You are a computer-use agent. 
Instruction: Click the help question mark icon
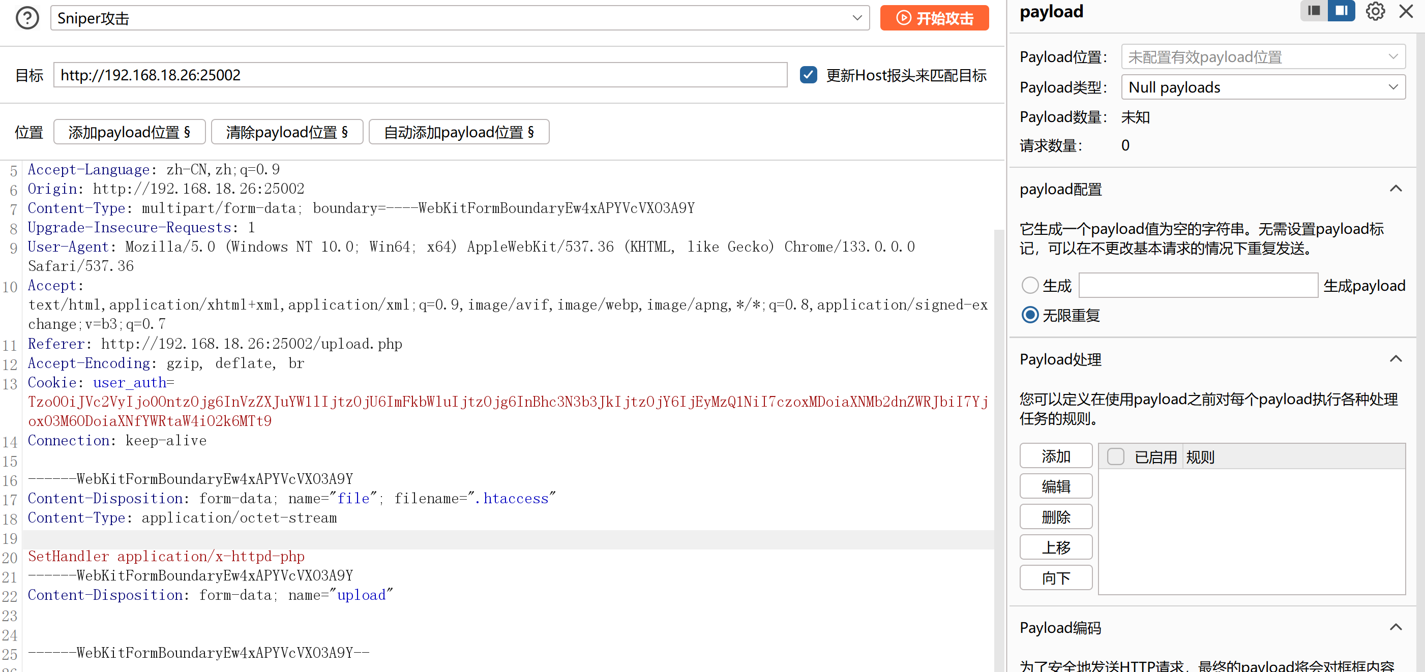click(x=27, y=18)
